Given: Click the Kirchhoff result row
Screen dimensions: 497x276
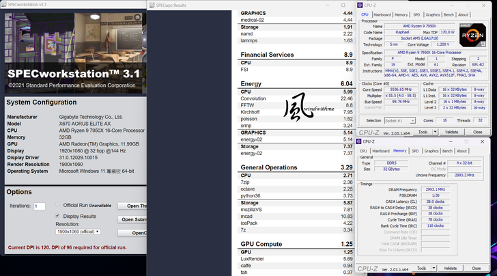Looking at the screenshot, I should 296,112.
